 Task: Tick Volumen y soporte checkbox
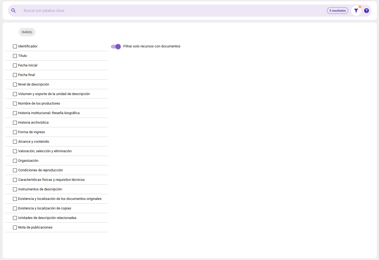pyautogui.click(x=15, y=94)
